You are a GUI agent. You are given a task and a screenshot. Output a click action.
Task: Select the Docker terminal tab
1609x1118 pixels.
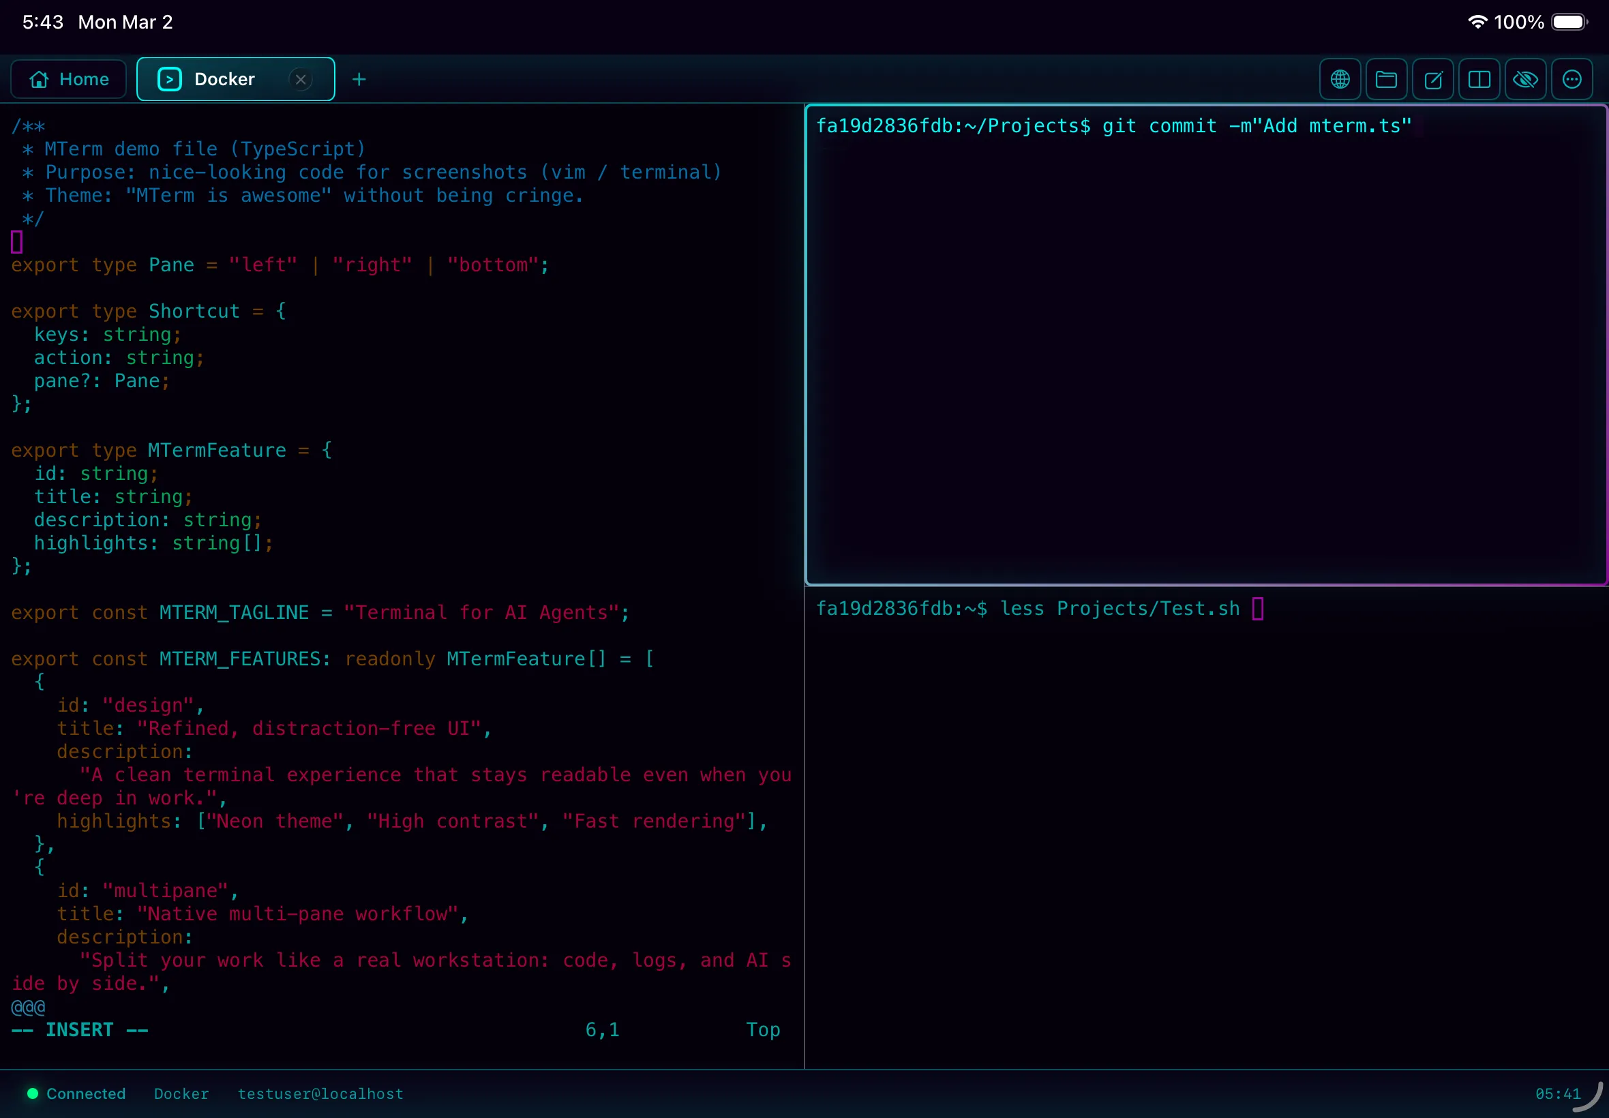tap(224, 79)
